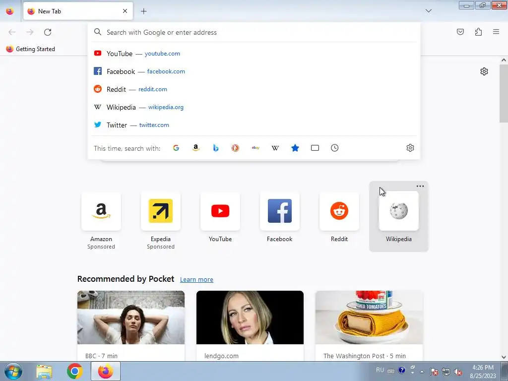The height and width of the screenshot is (381, 508).
Task: Open the lendgo.com Pocket story
Action: point(250,325)
